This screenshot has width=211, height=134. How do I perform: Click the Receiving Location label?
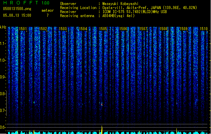(78, 8)
